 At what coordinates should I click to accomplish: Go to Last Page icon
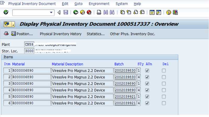(x=142, y=12)
